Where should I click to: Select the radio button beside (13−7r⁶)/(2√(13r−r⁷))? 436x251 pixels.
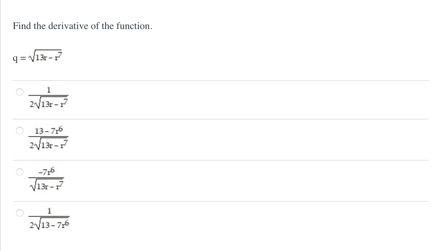pos(19,131)
